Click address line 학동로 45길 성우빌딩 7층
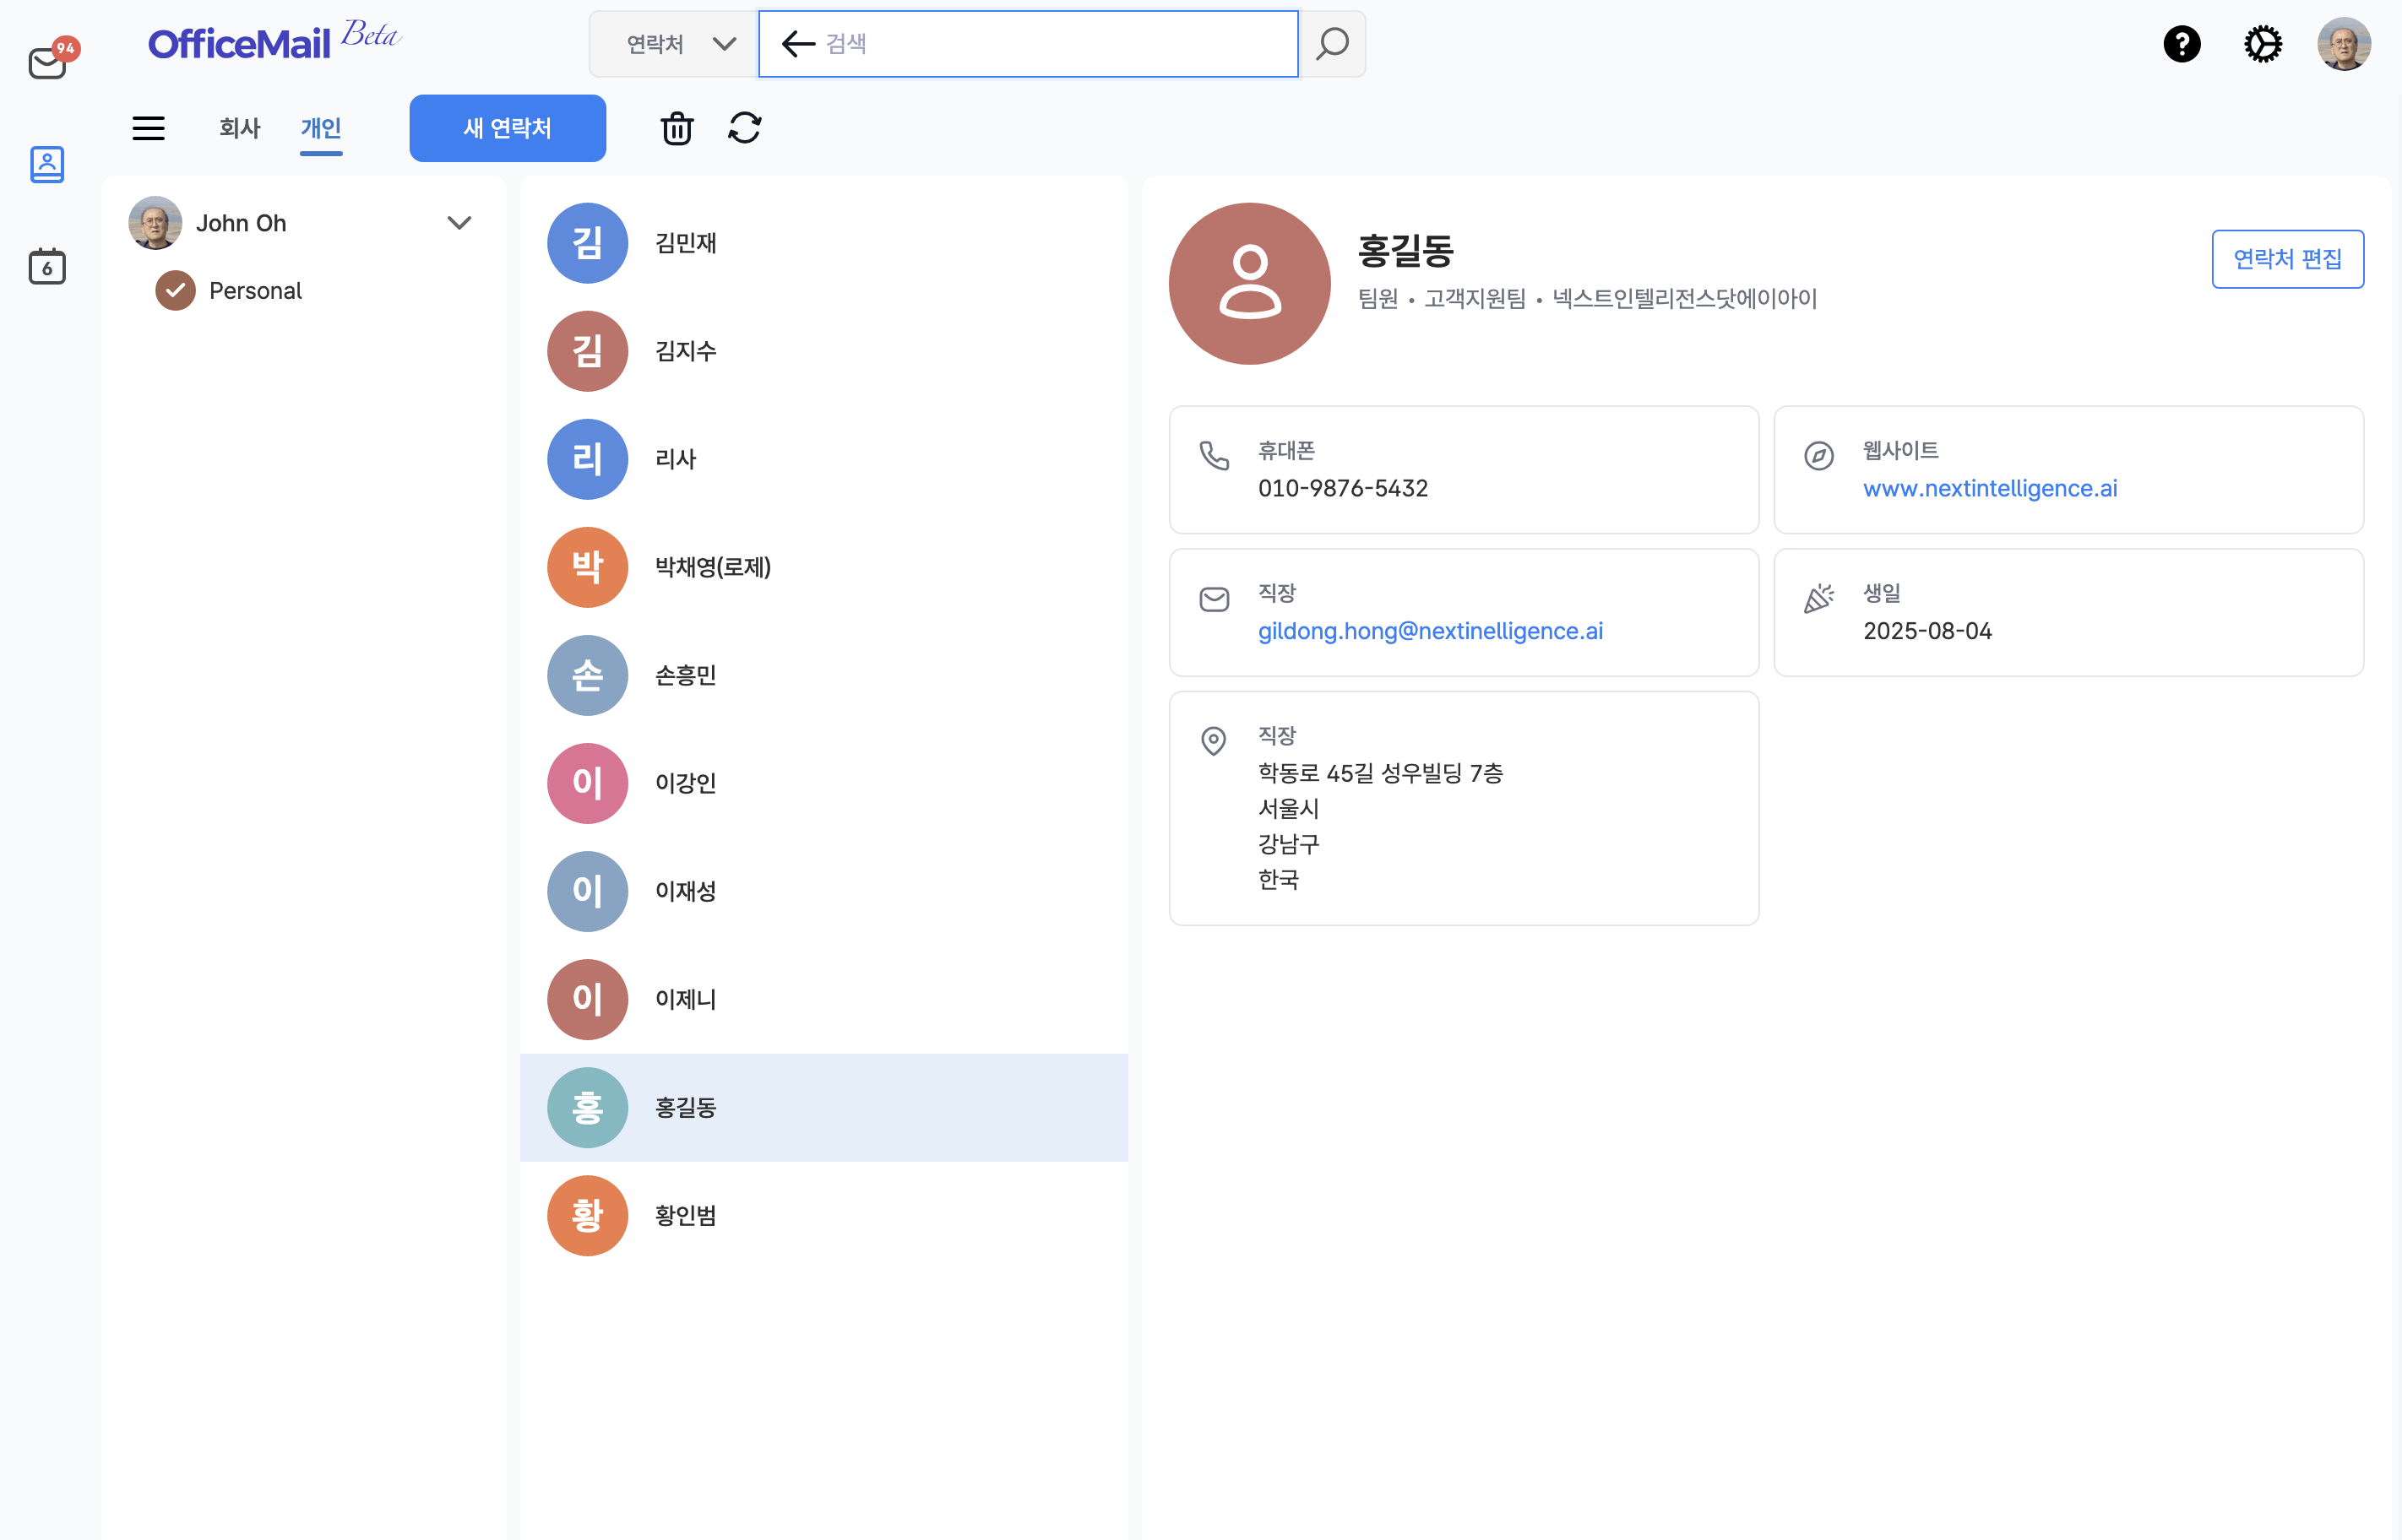 coord(1381,773)
